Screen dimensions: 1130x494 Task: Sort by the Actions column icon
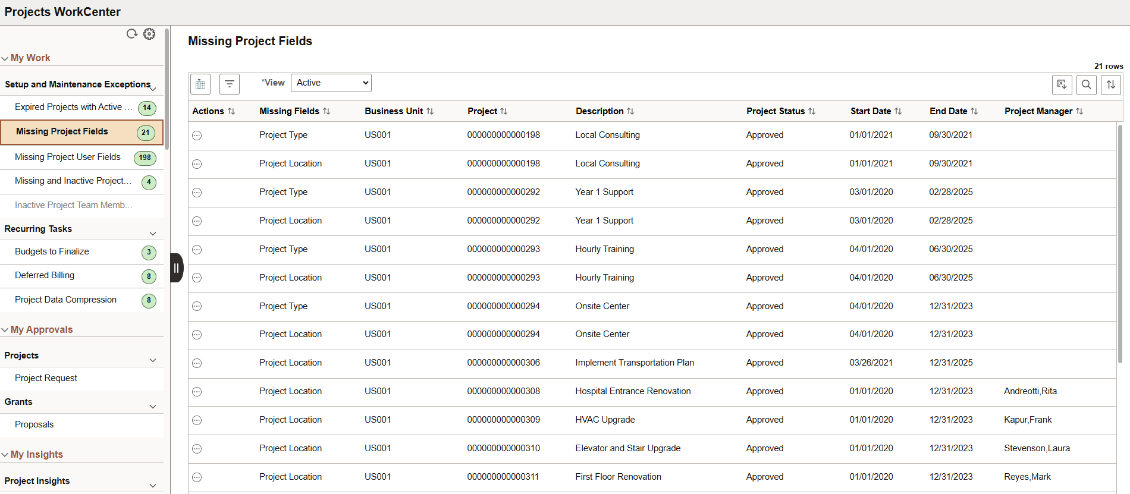(x=231, y=111)
